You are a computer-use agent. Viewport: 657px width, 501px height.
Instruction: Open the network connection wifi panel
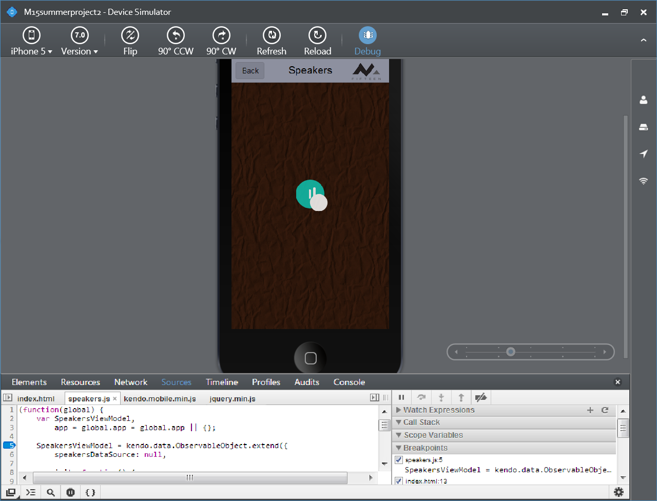(x=643, y=181)
